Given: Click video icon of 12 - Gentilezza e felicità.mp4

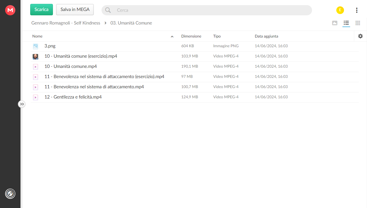Looking at the screenshot, I should click(x=35, y=97).
